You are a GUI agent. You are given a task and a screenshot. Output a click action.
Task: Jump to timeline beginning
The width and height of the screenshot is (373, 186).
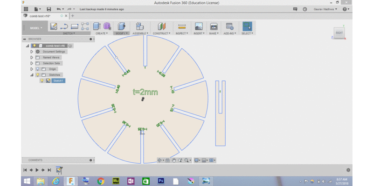pyautogui.click(x=25, y=170)
